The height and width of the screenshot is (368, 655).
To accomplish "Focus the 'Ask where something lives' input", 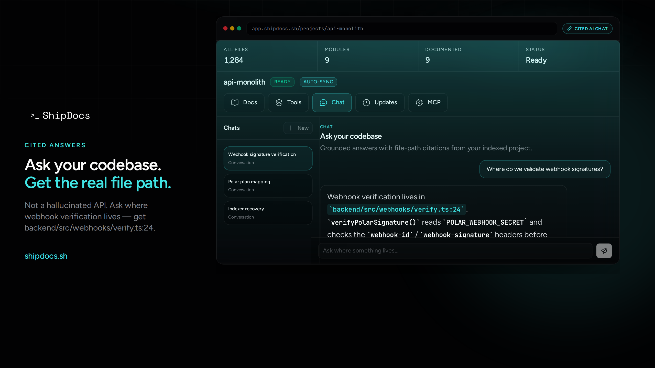I will 455,251.
